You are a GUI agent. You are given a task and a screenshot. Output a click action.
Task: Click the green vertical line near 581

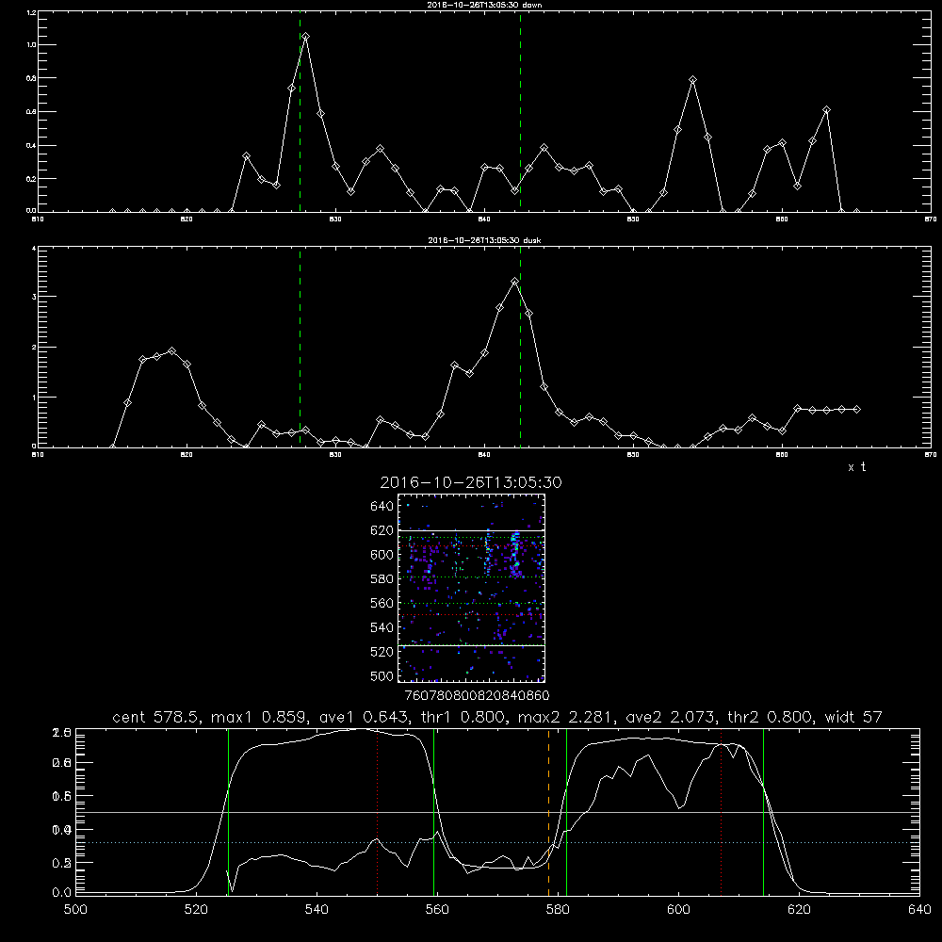click(566, 812)
